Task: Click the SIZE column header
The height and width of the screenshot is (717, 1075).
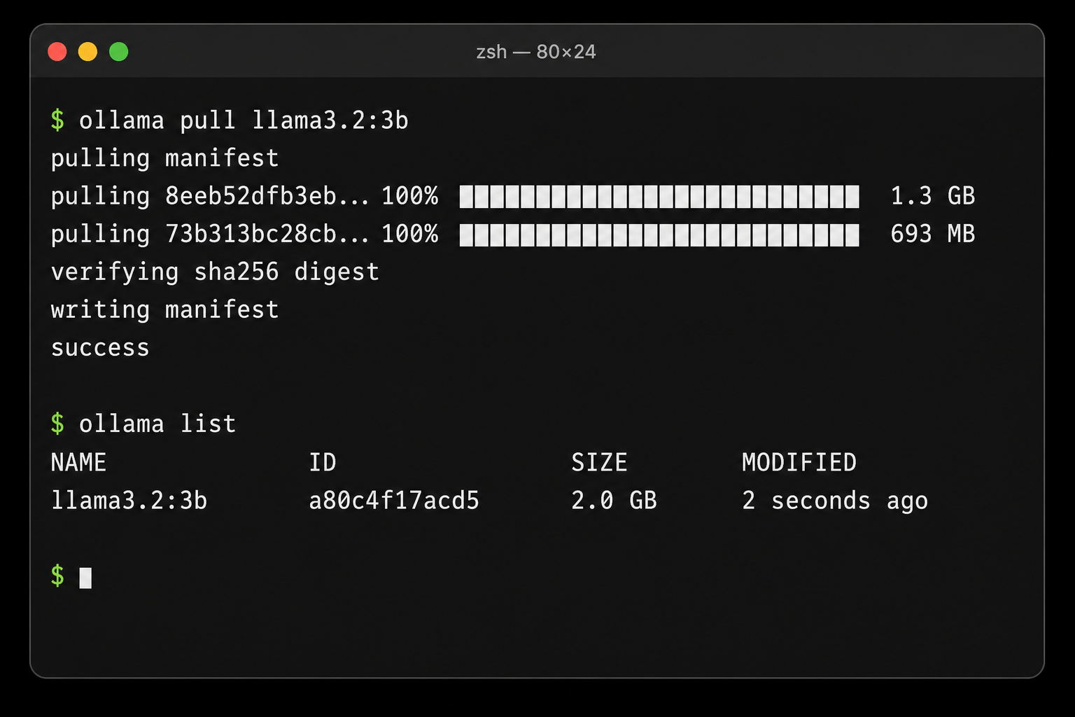Action: click(599, 462)
